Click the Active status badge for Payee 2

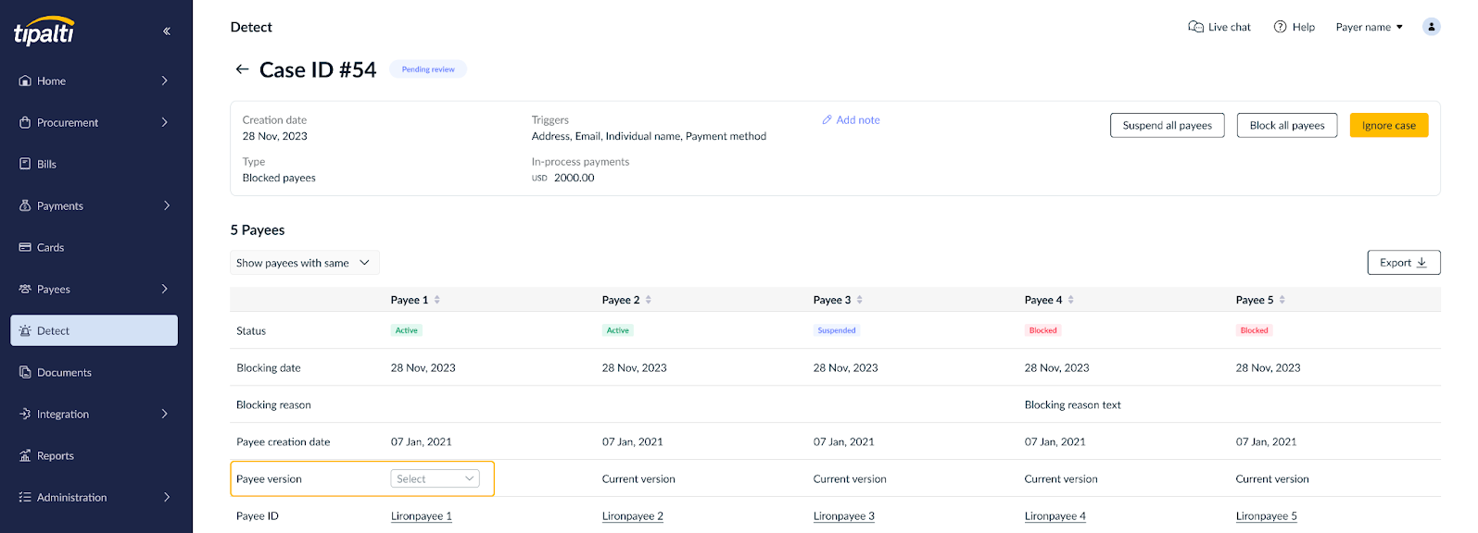(x=618, y=330)
